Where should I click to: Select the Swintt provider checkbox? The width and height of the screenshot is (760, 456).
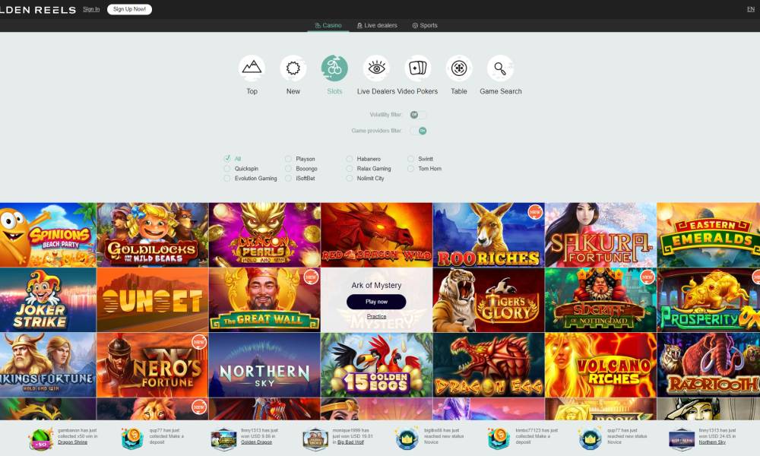coord(410,159)
